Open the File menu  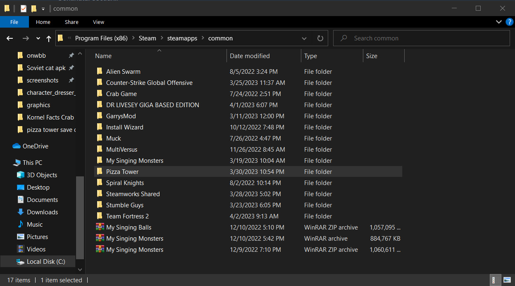point(14,22)
